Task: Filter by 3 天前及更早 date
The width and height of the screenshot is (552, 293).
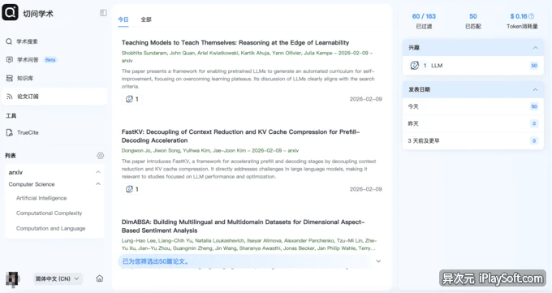Action: (473, 141)
